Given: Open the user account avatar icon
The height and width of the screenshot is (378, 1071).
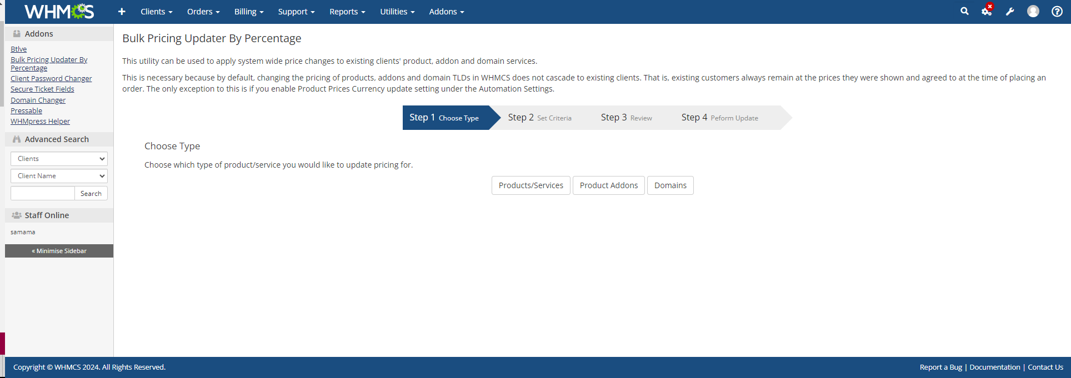Looking at the screenshot, I should [x=1033, y=11].
